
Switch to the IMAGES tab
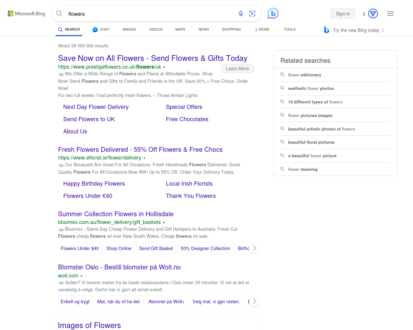(129, 29)
